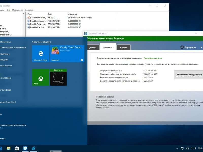
Task: Click the Windows Defender taskbar icon
Action: coord(25,148)
